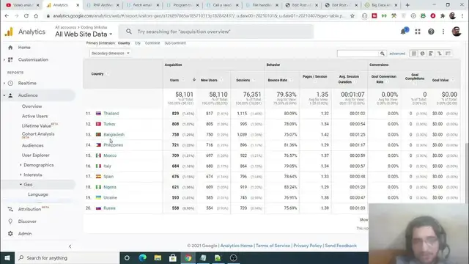Click the Analytics logo icon
Image resolution: width=469 pixels, height=264 pixels.
pos(9,32)
